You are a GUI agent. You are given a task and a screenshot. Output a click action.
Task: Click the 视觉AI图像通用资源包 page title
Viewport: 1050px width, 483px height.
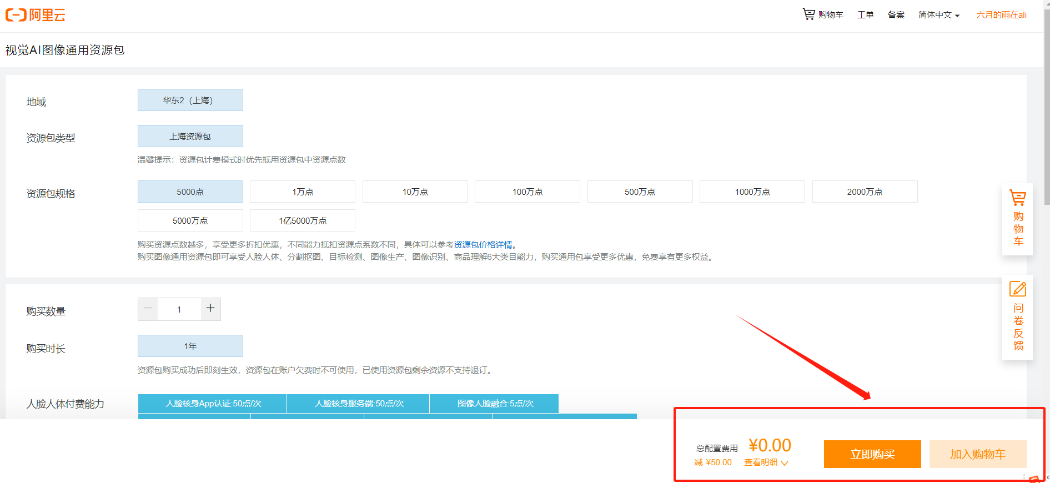(65, 50)
